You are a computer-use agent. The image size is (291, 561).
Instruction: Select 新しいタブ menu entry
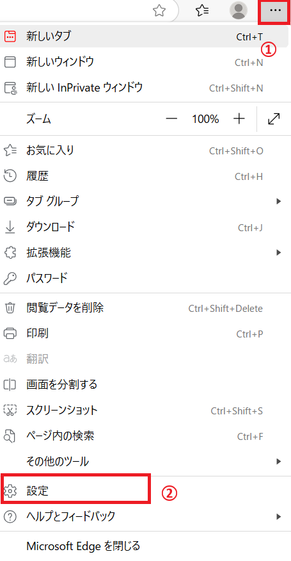pyautogui.click(x=144, y=36)
